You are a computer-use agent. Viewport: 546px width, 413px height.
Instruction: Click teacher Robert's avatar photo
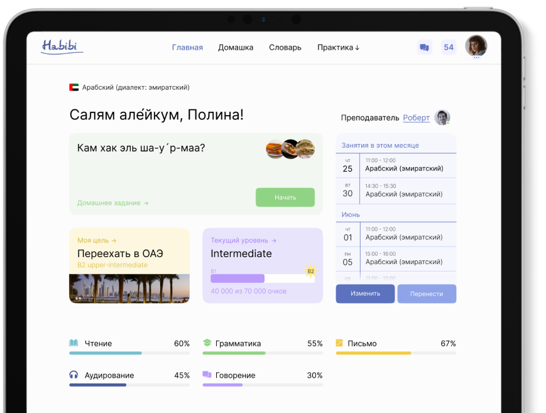coord(442,118)
